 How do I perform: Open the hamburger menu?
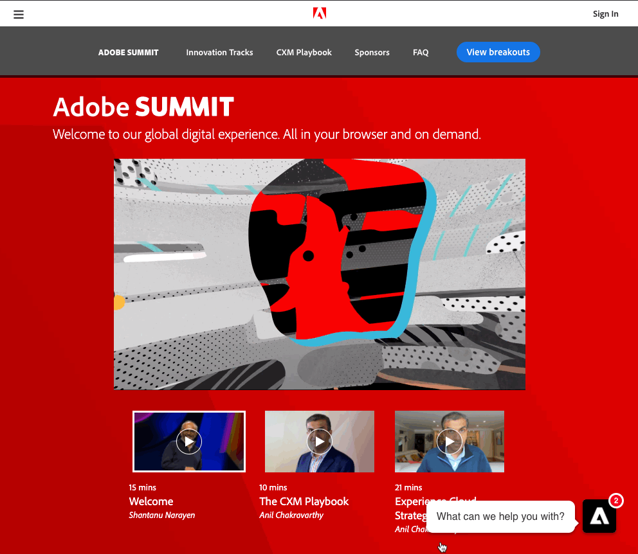click(x=18, y=14)
